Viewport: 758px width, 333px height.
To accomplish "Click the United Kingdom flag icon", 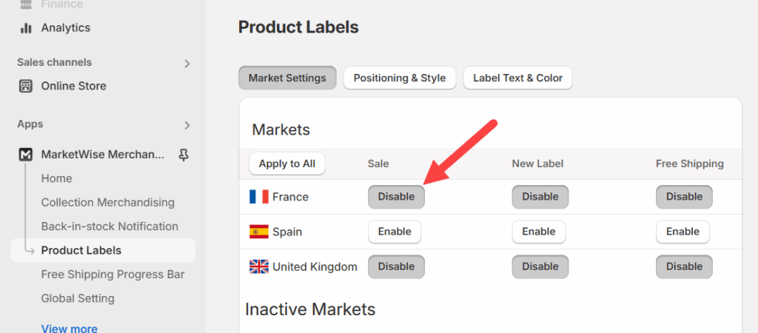I will (x=259, y=266).
